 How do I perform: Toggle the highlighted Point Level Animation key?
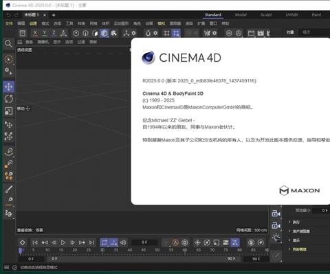[x=235, y=242]
